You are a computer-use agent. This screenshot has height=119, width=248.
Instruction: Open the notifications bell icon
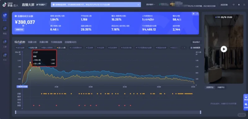click(x=239, y=5)
